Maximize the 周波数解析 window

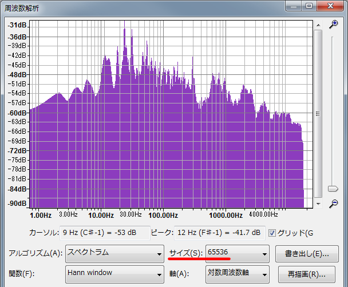pos(310,6)
